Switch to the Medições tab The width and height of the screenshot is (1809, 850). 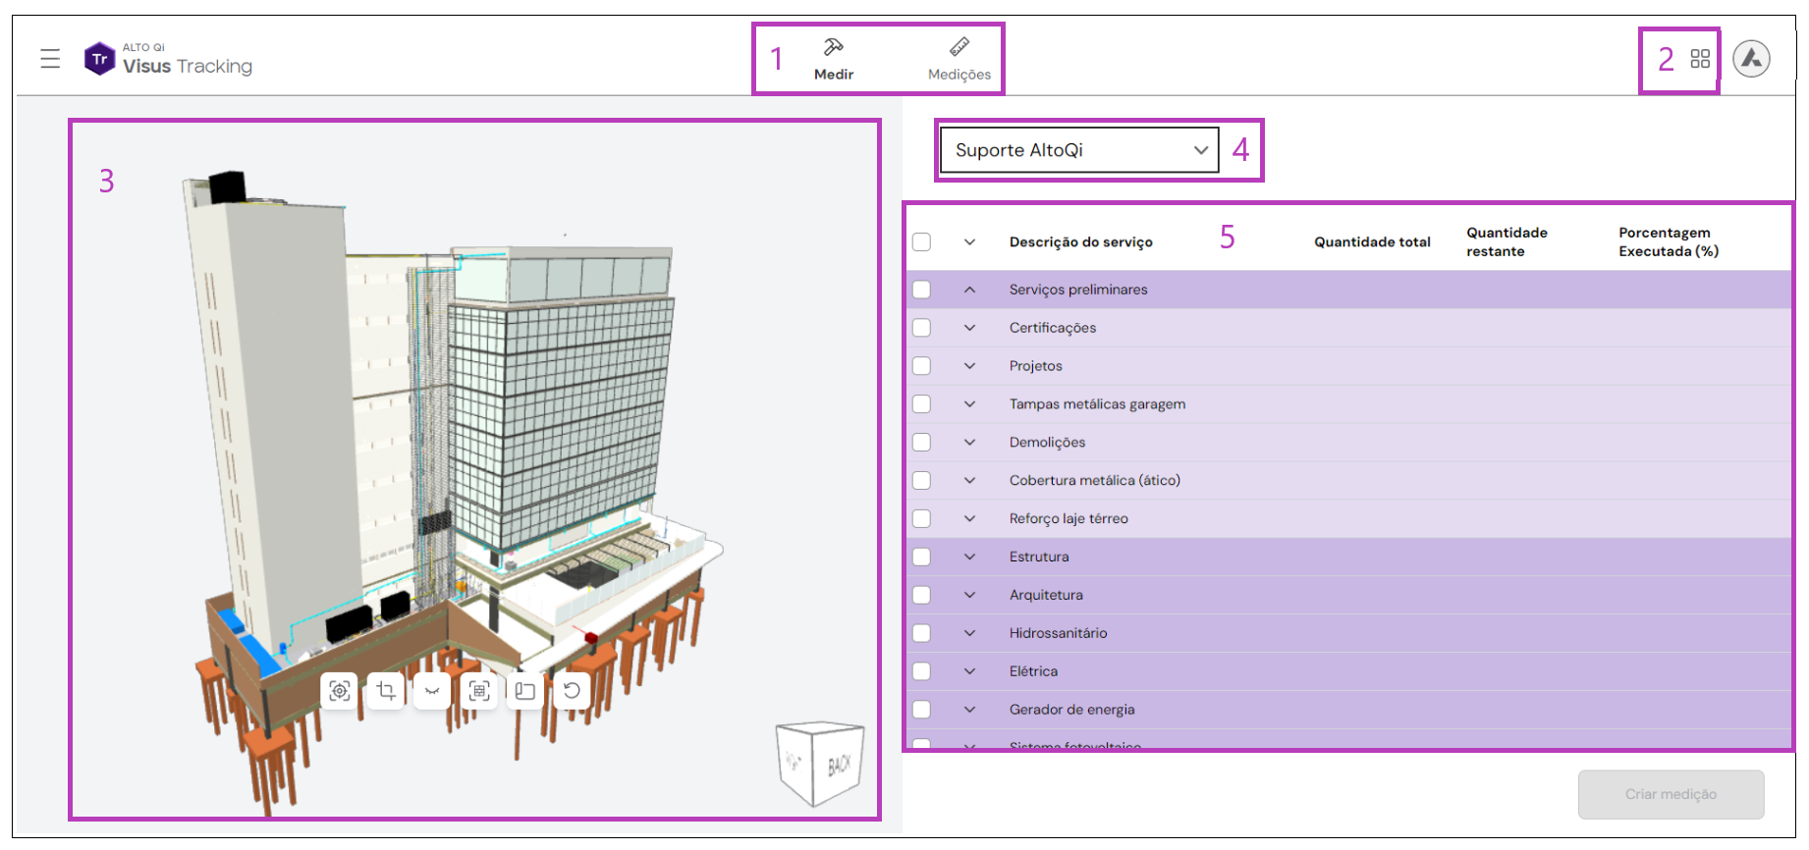pos(959,60)
